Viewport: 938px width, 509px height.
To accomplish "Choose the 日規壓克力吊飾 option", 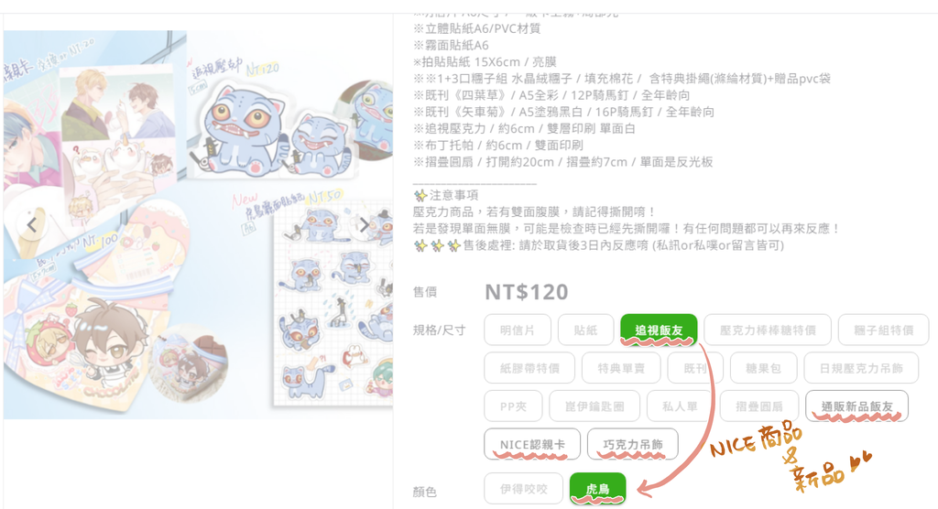I will tap(861, 368).
